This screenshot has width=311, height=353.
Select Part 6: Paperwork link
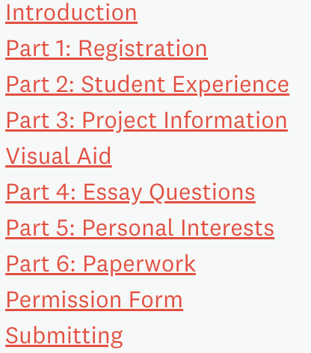[x=100, y=265]
